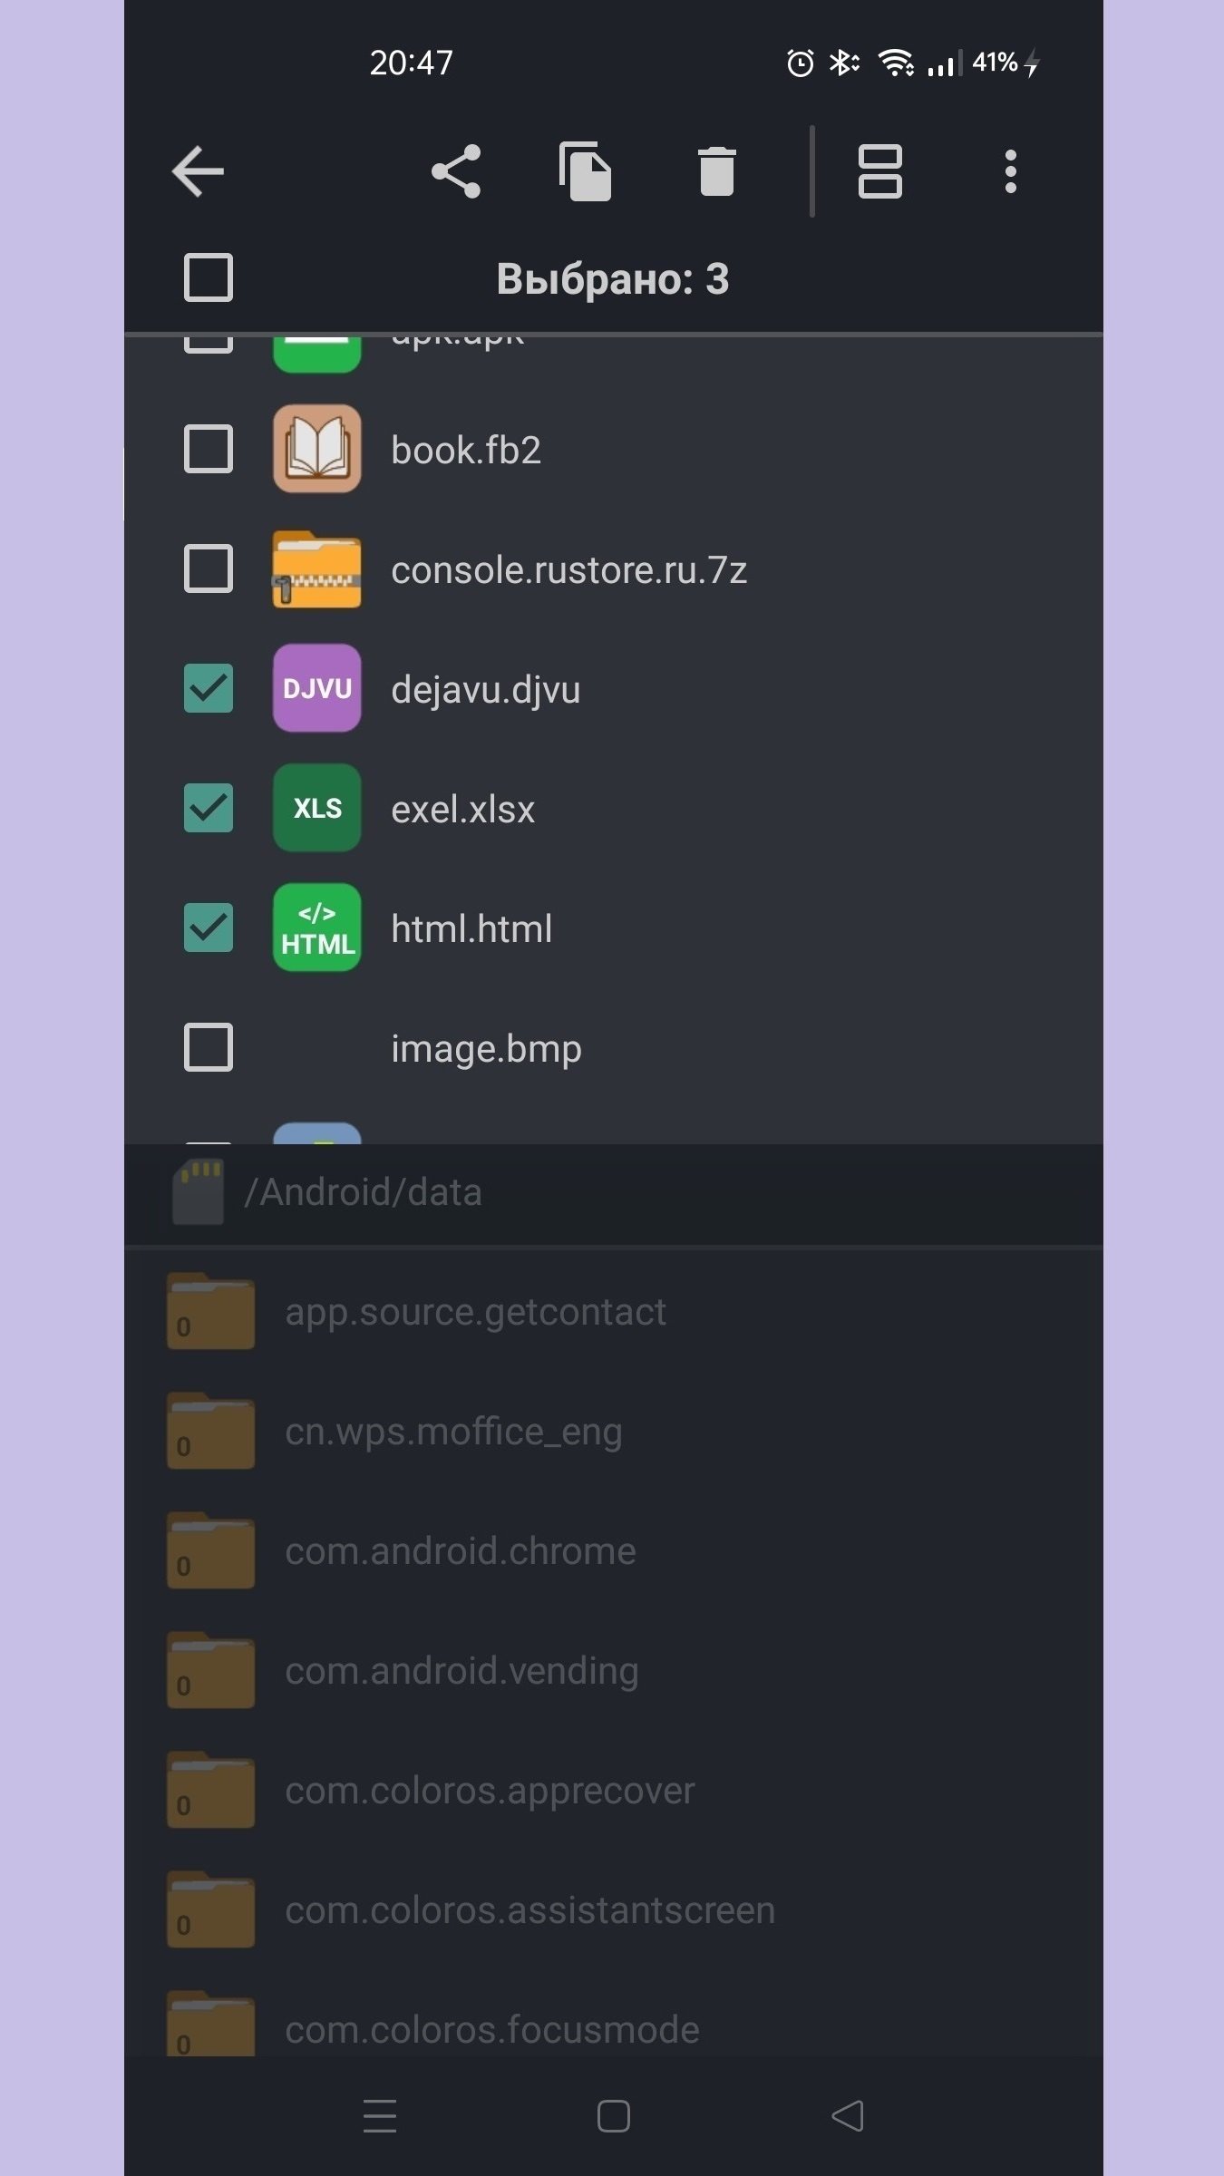Screen dimensions: 1224x2176
Task: Tap the DJVU file icon
Action: 316,688
